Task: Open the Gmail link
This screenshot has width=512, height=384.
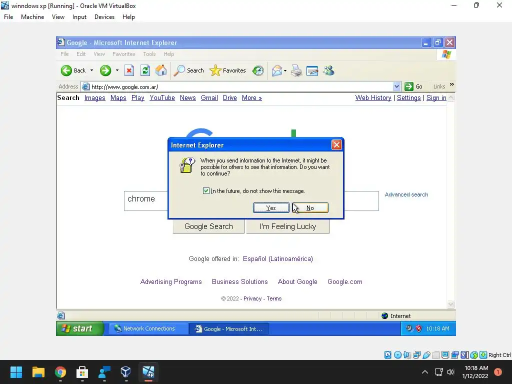Action: pos(209,97)
